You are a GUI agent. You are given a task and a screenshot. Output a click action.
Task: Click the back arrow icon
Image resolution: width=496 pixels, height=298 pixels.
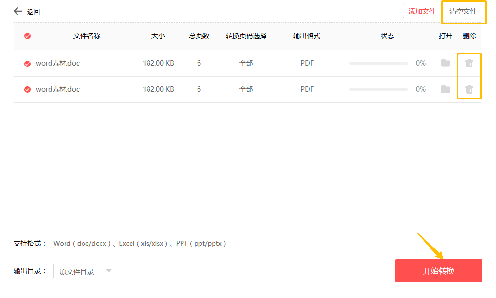point(17,11)
